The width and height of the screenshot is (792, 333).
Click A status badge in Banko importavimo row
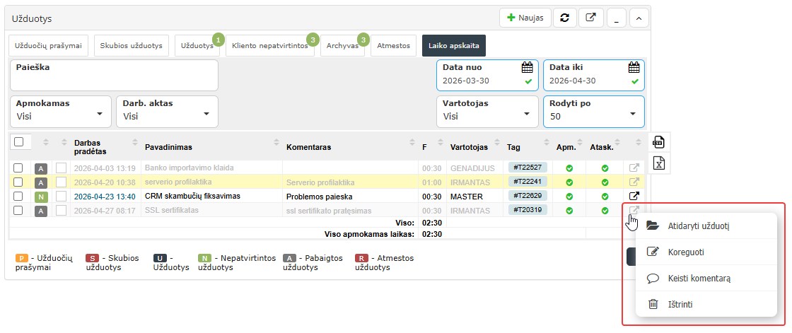(x=41, y=168)
